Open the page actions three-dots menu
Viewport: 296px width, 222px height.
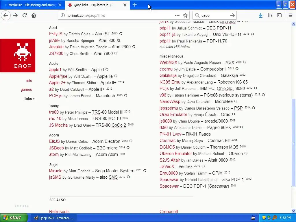pos(177,16)
